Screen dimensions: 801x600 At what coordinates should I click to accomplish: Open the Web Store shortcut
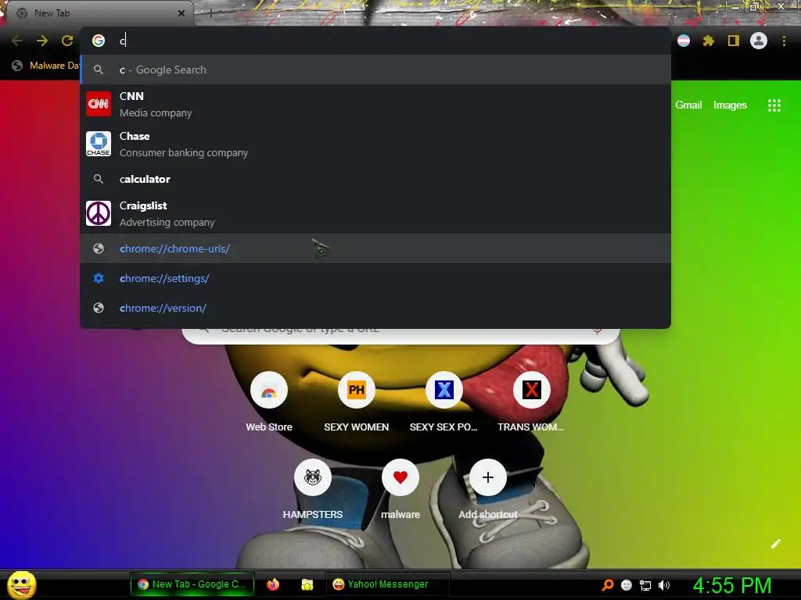point(269,402)
